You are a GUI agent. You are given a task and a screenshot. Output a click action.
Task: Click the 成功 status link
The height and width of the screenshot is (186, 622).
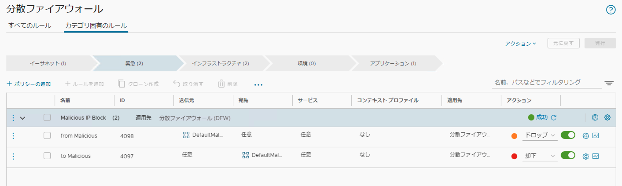(x=541, y=117)
